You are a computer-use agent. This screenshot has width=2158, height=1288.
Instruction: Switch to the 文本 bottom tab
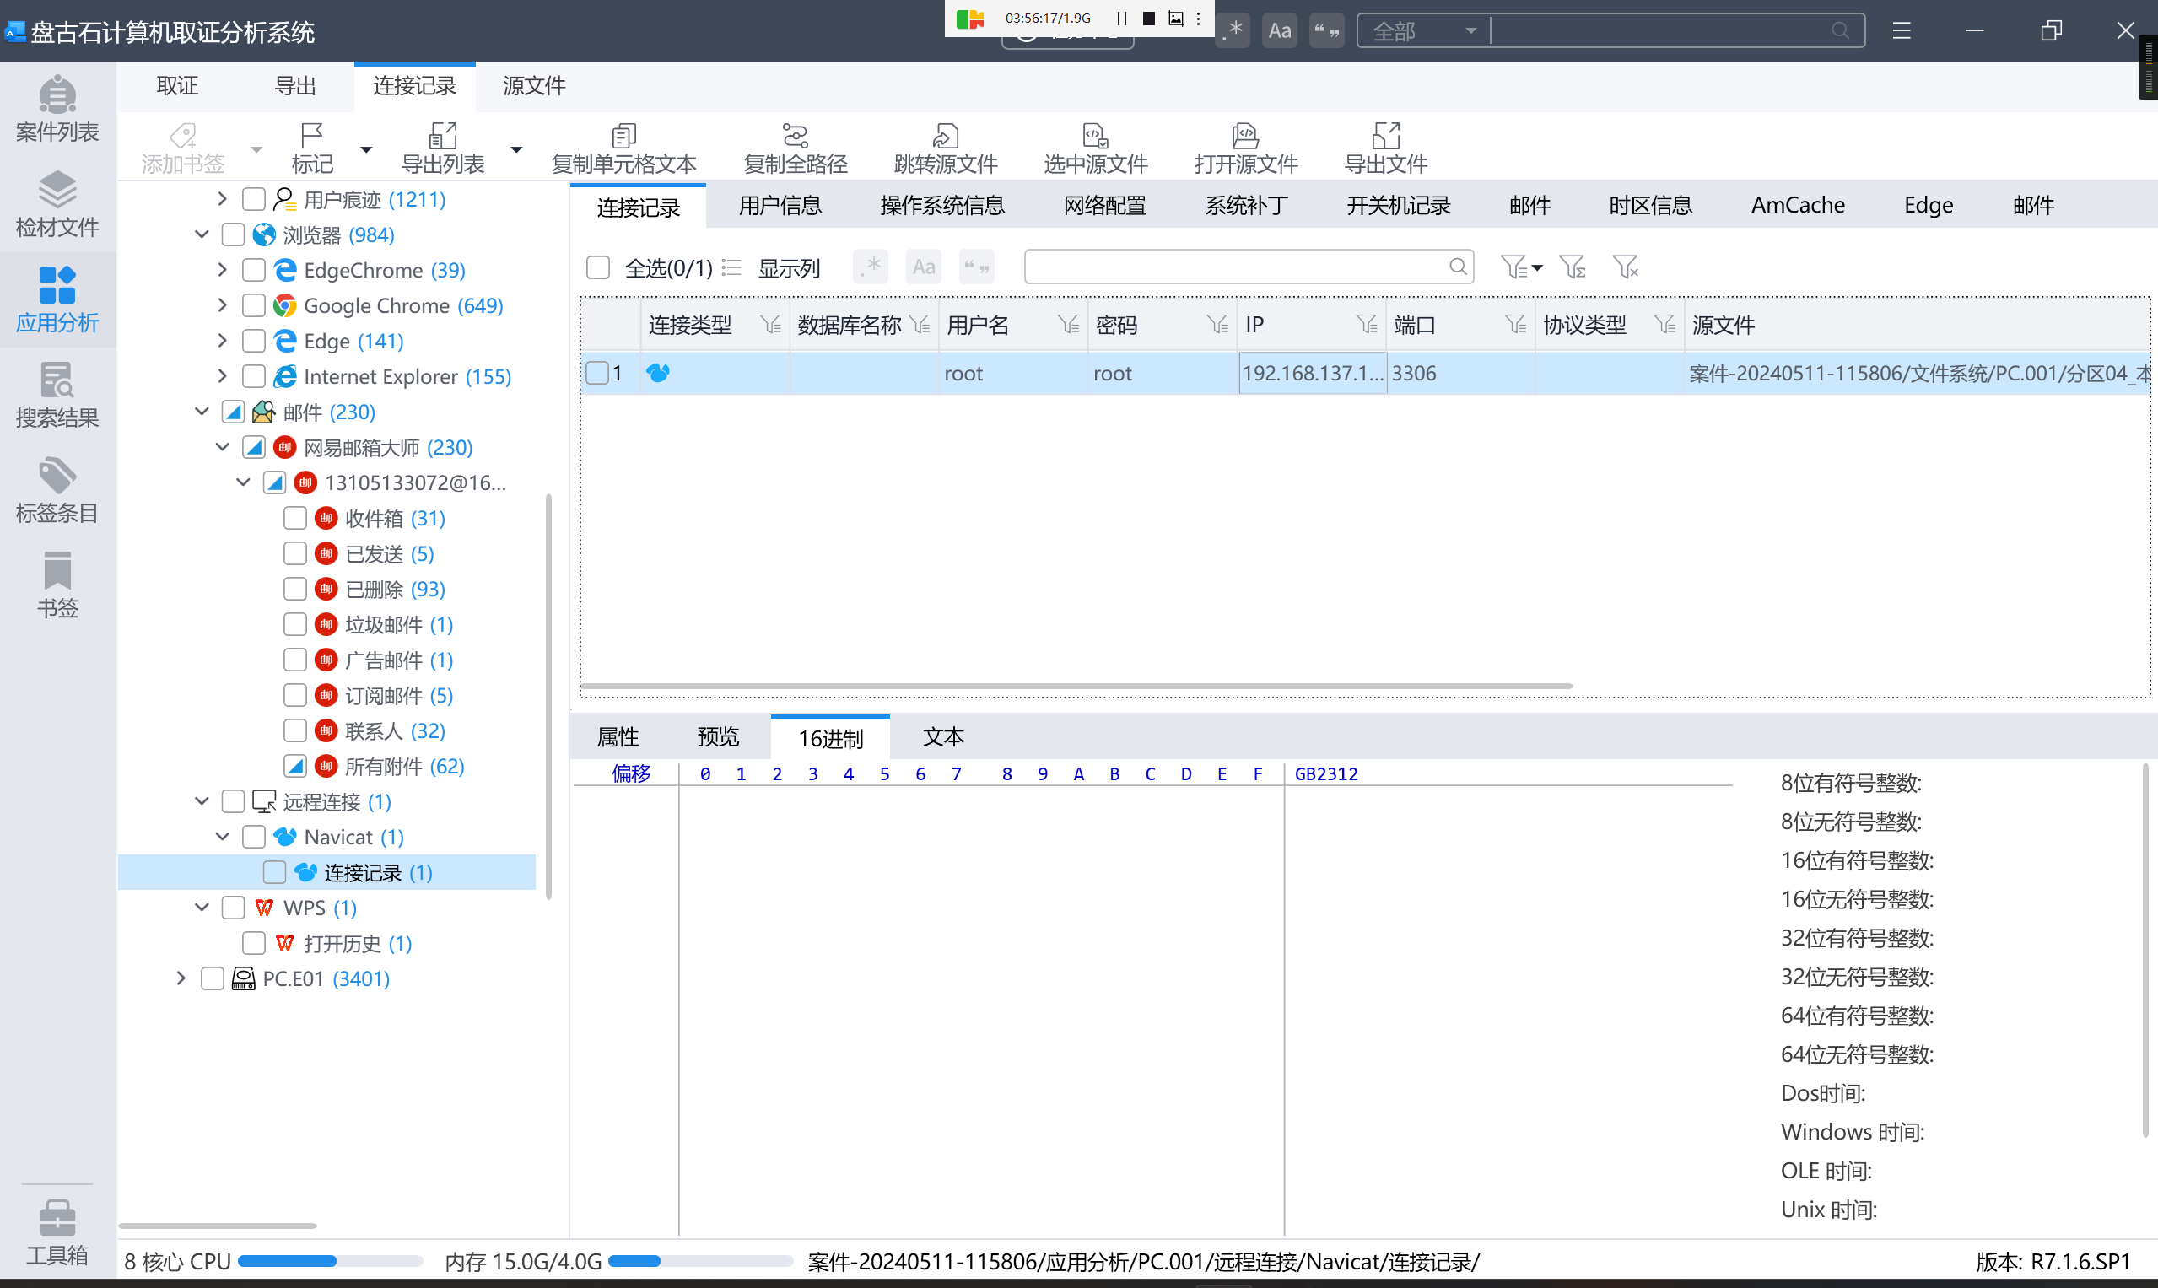click(x=942, y=737)
